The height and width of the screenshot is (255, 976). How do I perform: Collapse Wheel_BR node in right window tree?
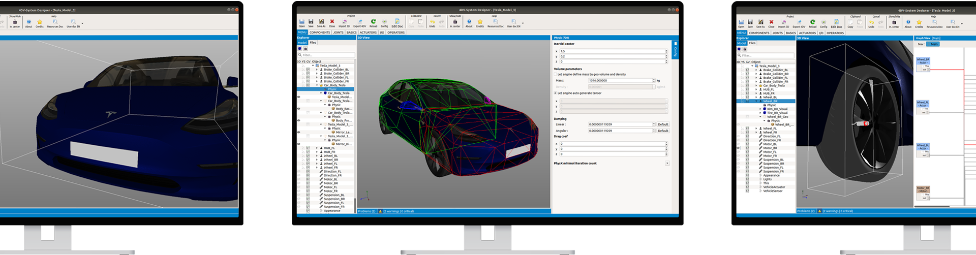[756, 101]
